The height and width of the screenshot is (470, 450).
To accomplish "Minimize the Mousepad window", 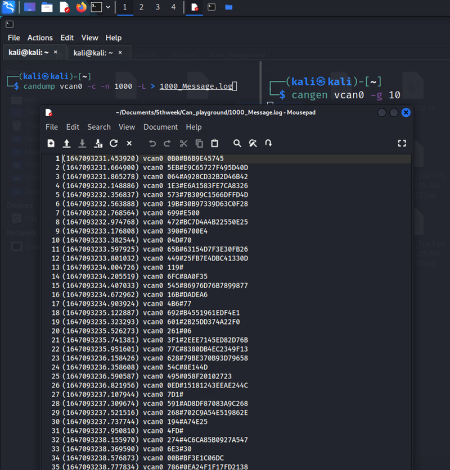I will (x=382, y=112).
